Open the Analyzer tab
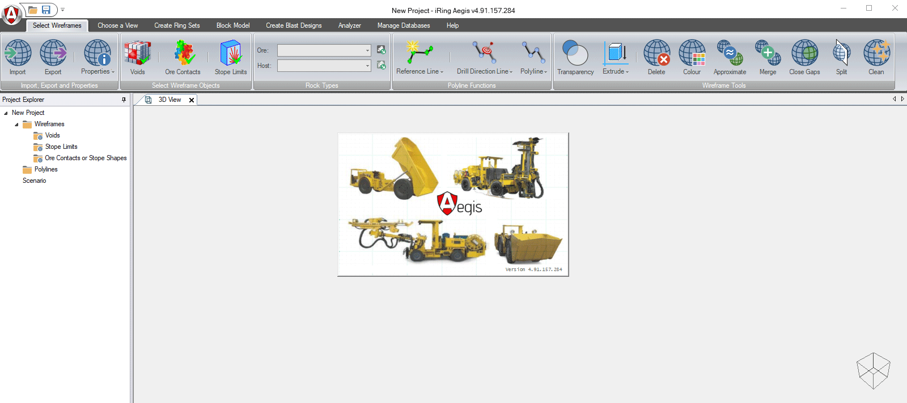 350,25
